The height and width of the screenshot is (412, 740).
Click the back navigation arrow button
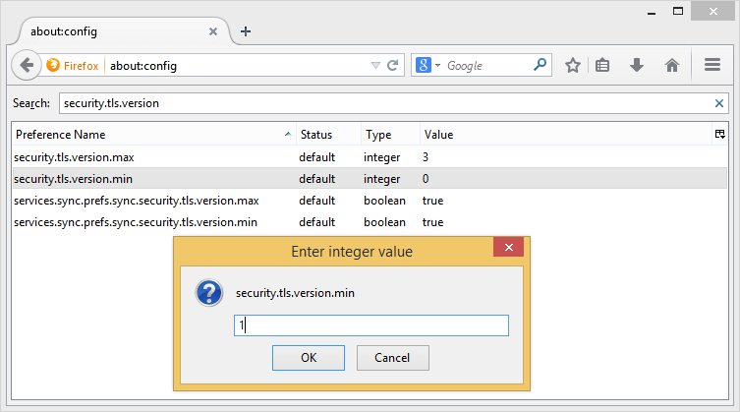coord(27,66)
